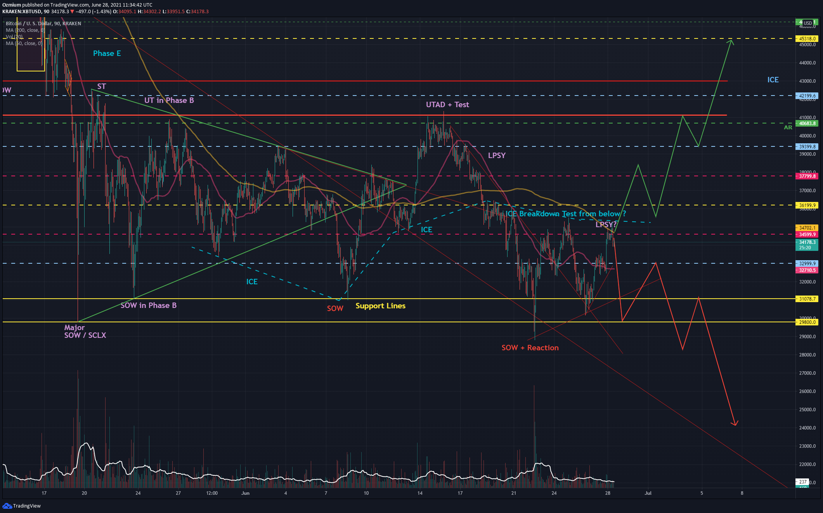Click the 'UT in Phase B' annotation
Screen dimensions: 823x513
click(169, 100)
